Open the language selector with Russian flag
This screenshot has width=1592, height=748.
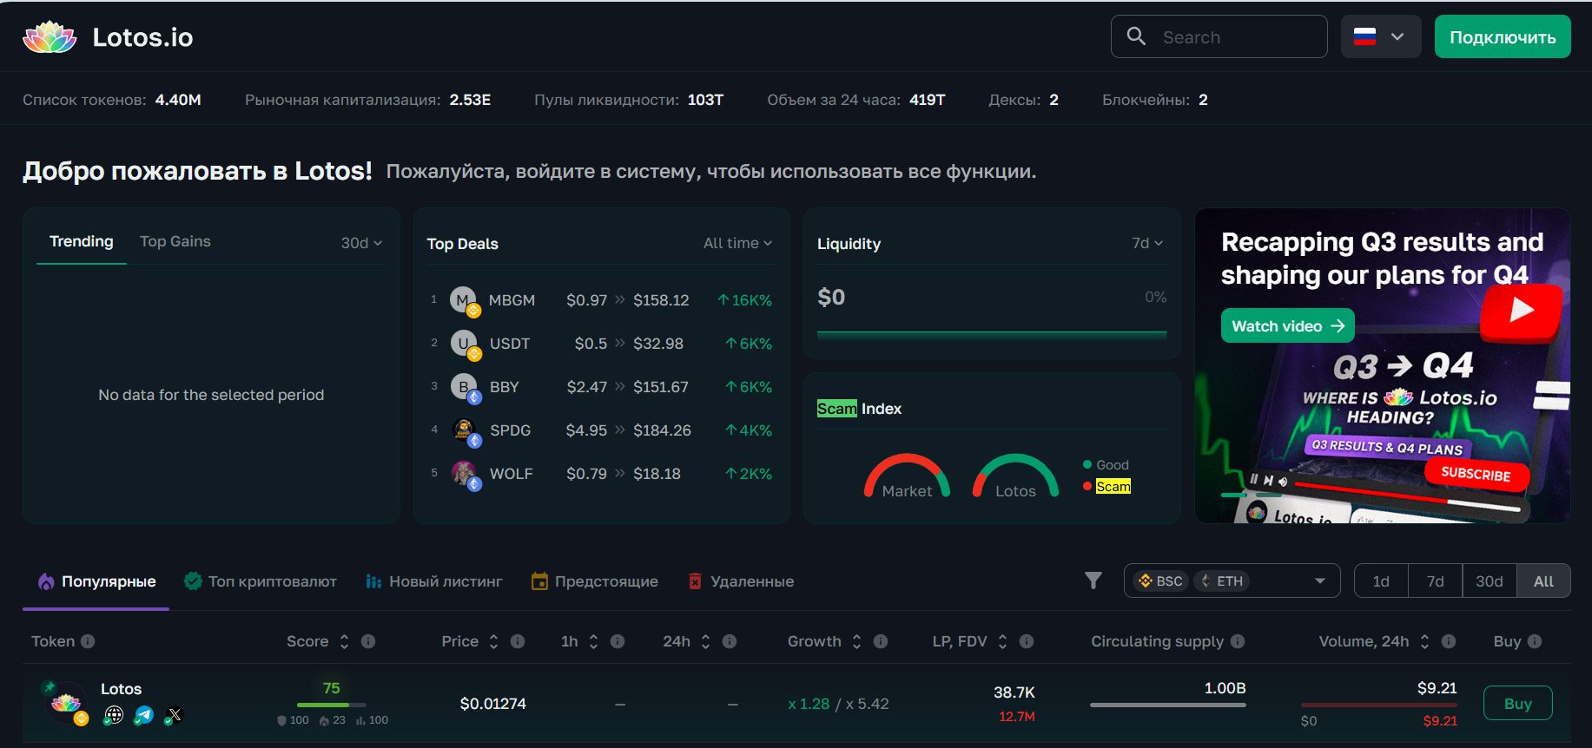coord(1381,37)
